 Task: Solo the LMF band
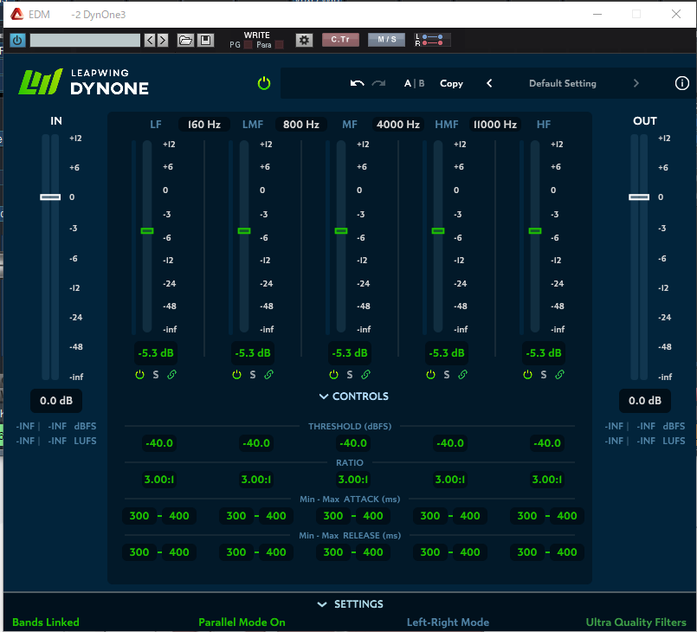click(253, 375)
